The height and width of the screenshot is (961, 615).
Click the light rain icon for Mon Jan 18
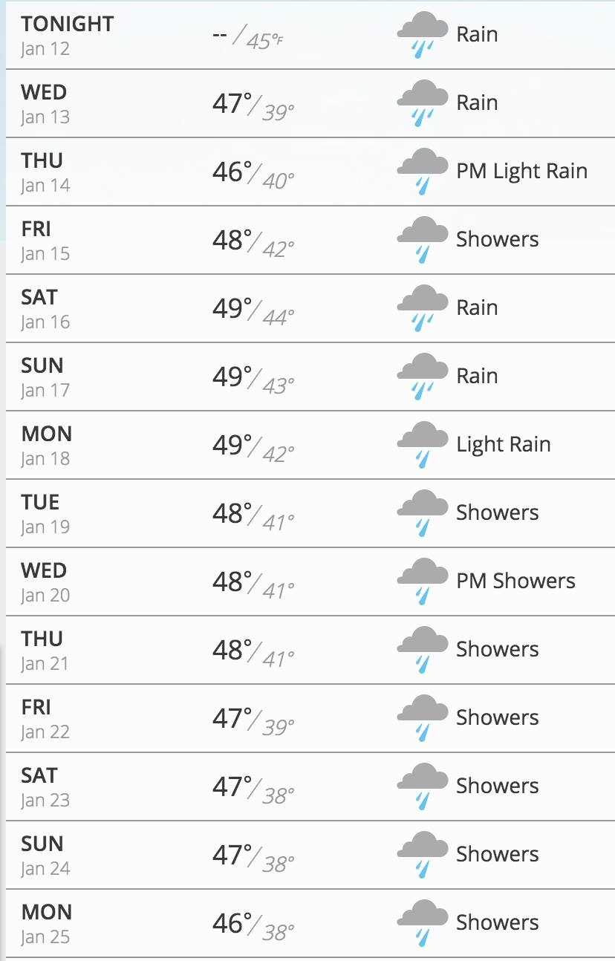(423, 445)
